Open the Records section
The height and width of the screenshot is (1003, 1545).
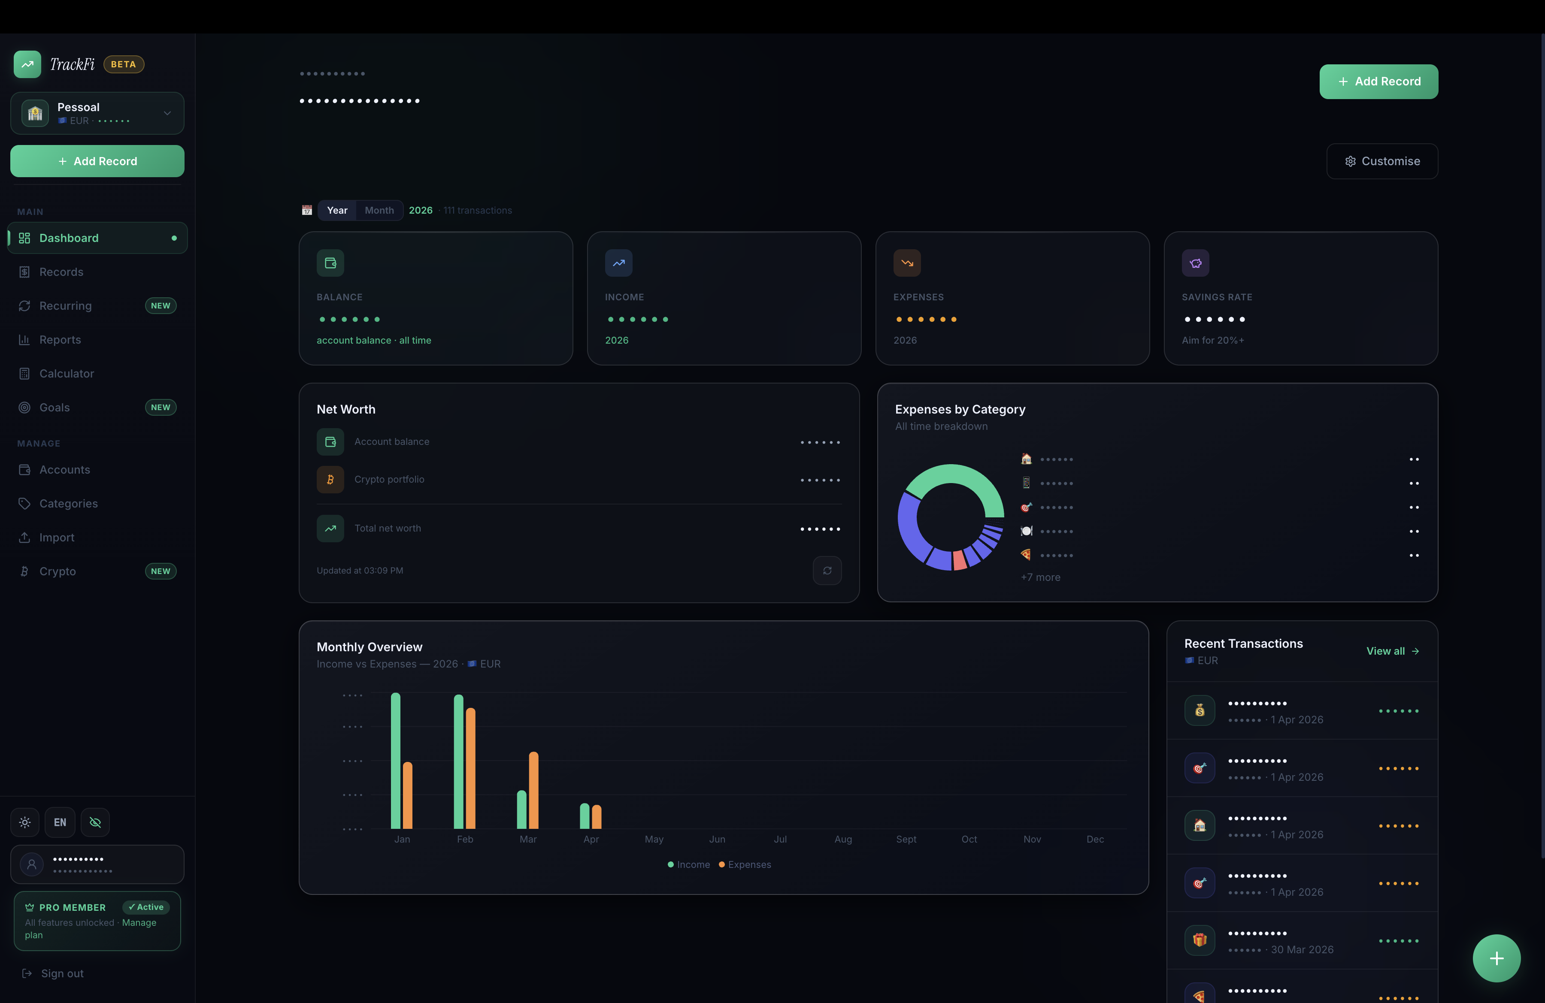(62, 272)
